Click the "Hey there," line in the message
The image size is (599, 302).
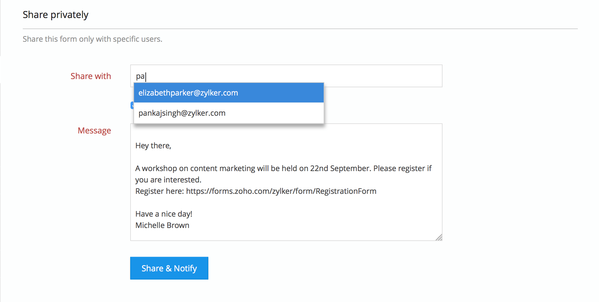pos(153,146)
